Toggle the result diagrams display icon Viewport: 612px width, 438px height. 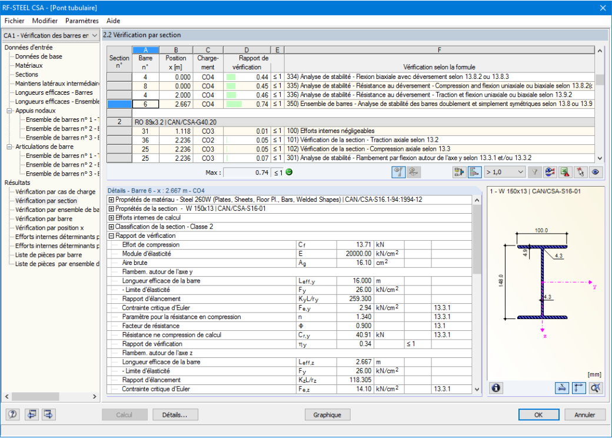click(398, 172)
